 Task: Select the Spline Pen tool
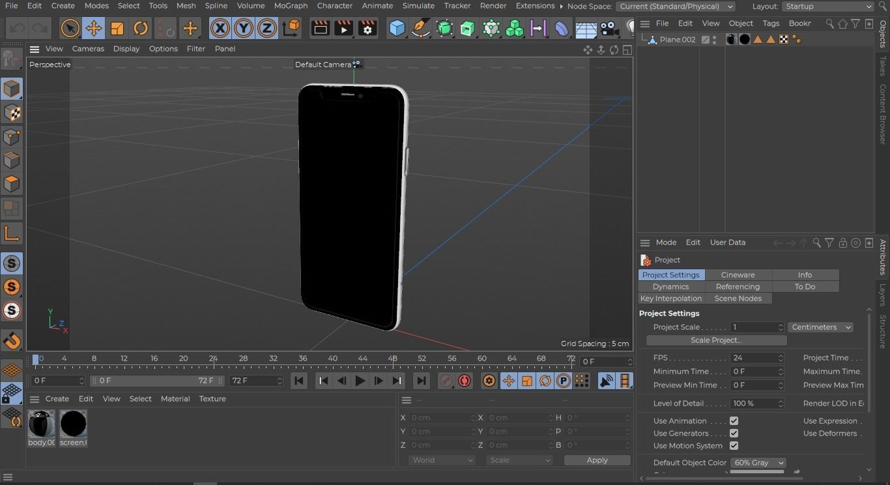point(421,29)
